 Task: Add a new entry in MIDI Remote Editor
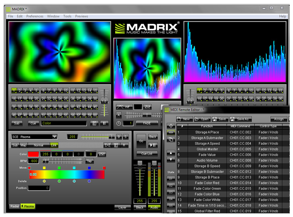pos(171,126)
